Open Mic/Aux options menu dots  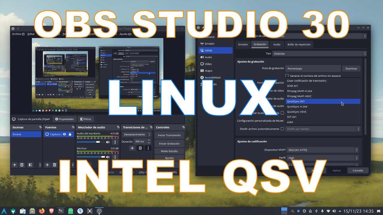pos(115,157)
